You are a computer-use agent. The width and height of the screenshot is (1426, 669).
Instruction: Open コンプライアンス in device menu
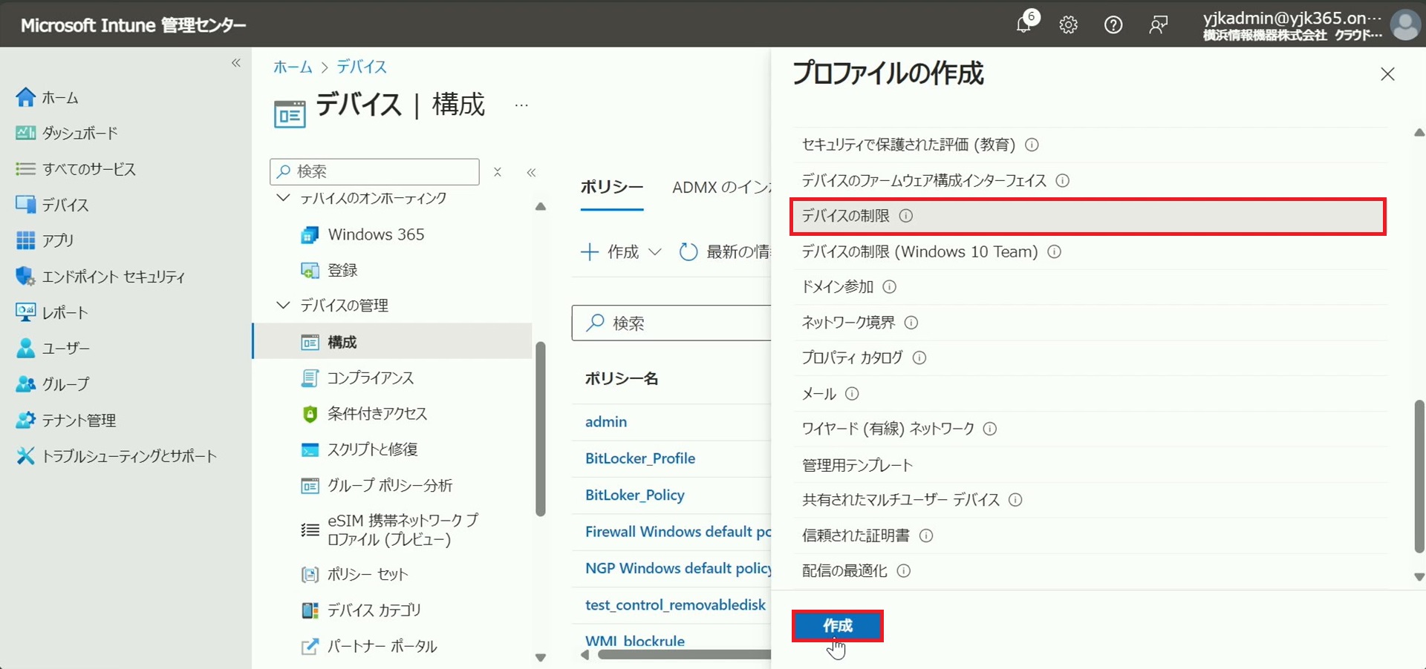pos(357,378)
